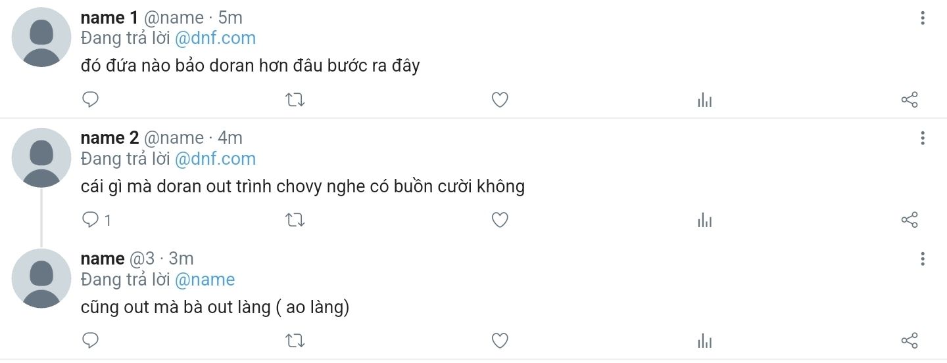Like name 2's tweet

[500, 220]
